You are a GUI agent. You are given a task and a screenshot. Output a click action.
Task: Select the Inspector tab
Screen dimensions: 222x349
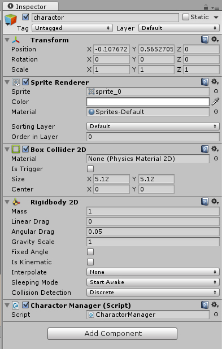click(31, 6)
